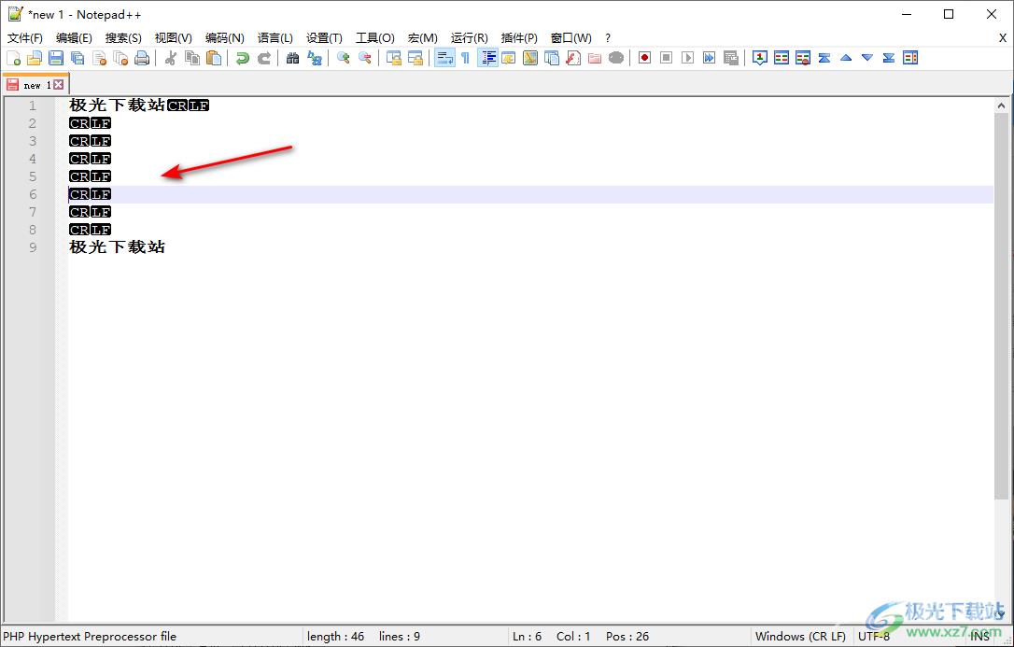The height and width of the screenshot is (647, 1014).
Task: Paste from clipboard using toolbar icon
Action: click(214, 58)
